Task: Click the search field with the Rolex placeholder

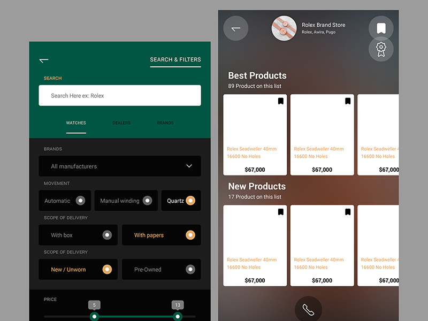Action: pos(120,96)
